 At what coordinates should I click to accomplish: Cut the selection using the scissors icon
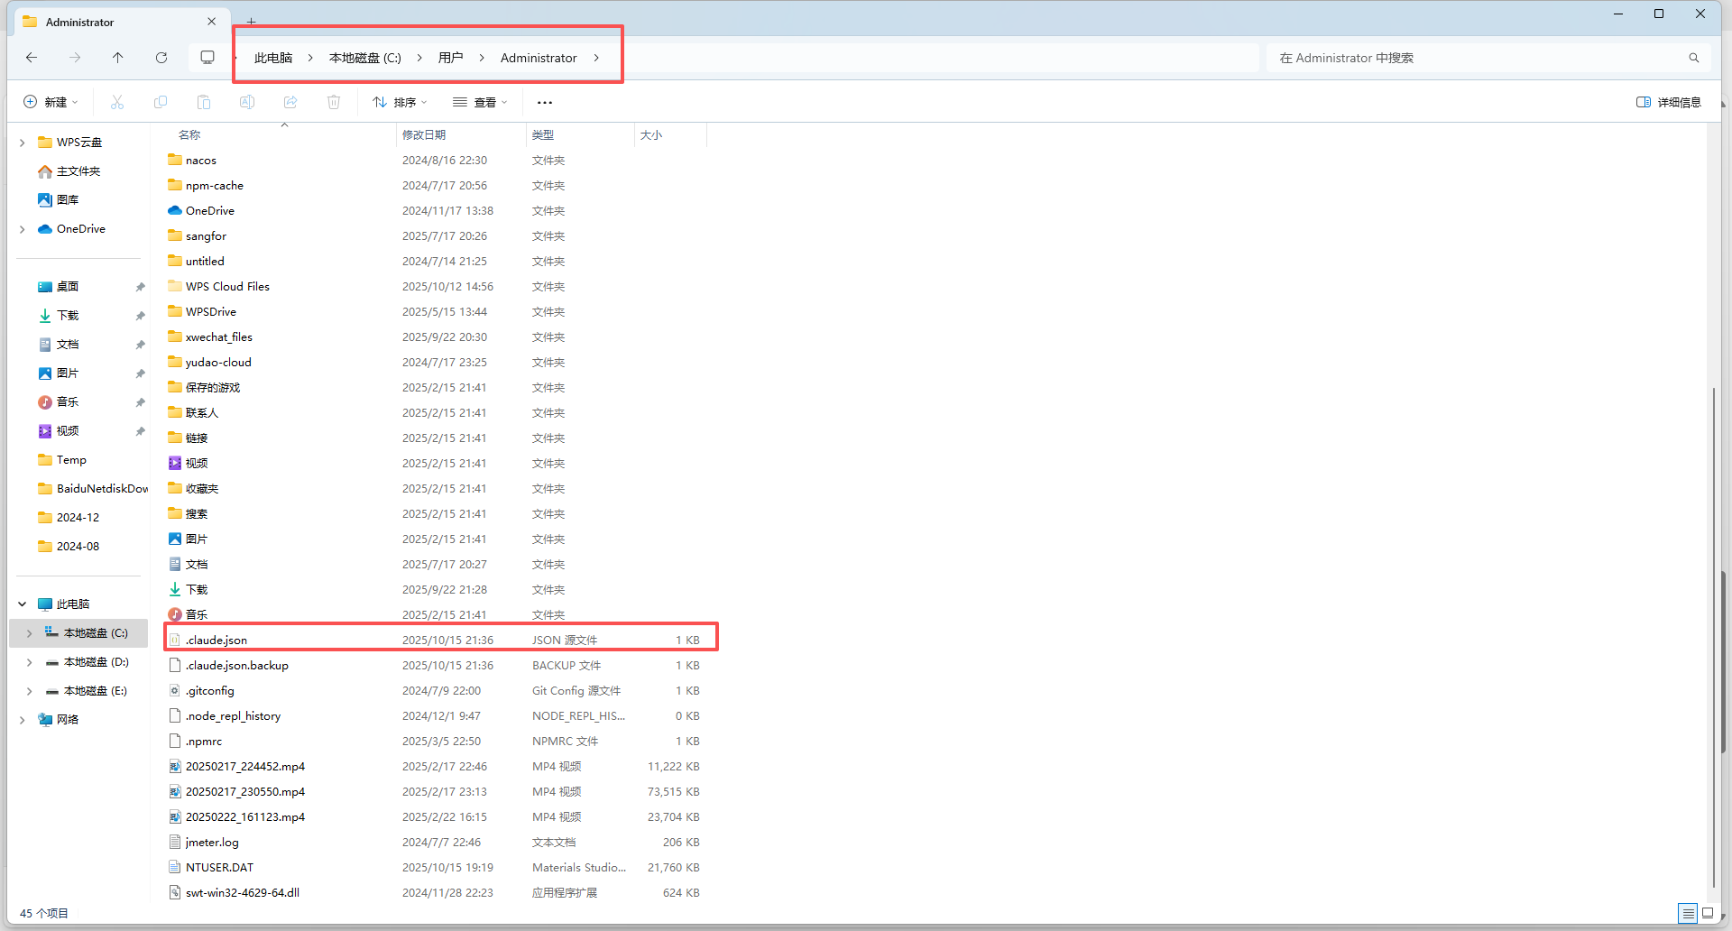[x=116, y=101]
